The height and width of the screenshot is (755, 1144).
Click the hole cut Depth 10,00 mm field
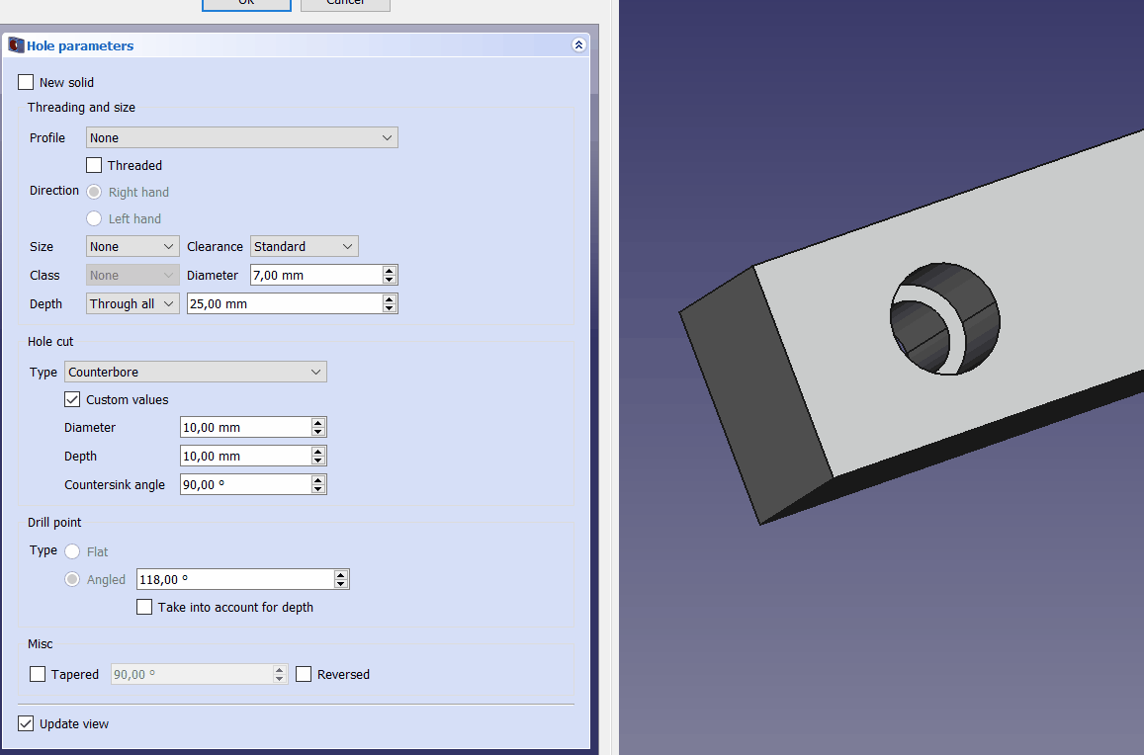point(245,456)
